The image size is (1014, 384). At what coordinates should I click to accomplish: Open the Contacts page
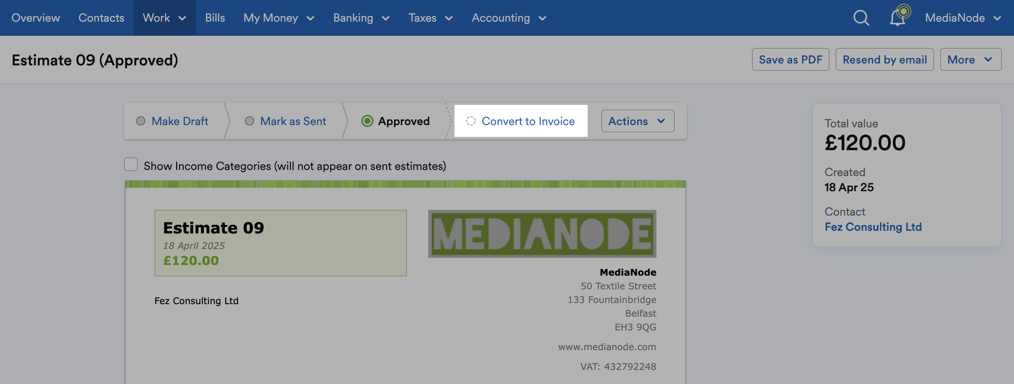(x=101, y=18)
